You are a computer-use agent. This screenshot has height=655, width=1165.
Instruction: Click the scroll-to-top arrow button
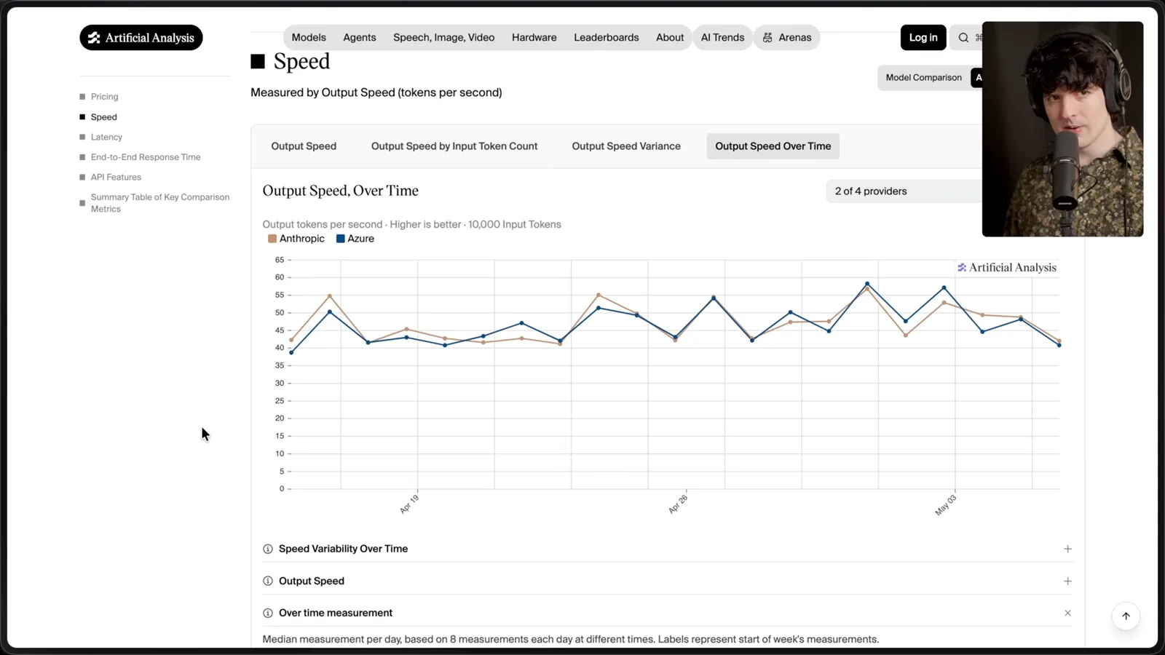tap(1126, 616)
